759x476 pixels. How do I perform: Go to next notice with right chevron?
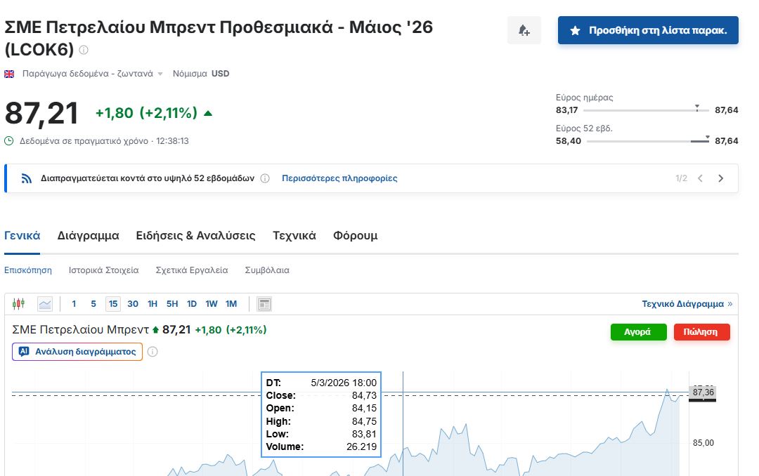click(x=720, y=178)
